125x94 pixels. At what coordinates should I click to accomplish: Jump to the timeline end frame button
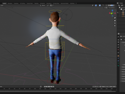53,86
